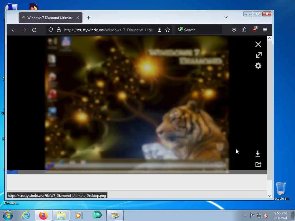Open the uBlock Origin extension icon
The image size is (295, 221).
(x=255, y=29)
